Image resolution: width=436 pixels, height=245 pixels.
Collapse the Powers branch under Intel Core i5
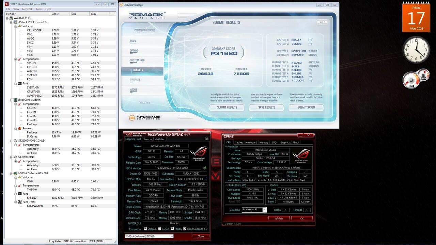[x=16, y=128]
